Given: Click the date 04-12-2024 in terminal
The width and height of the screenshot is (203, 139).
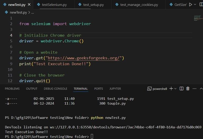Looking at the screenshot, I should click(x=44, y=103).
